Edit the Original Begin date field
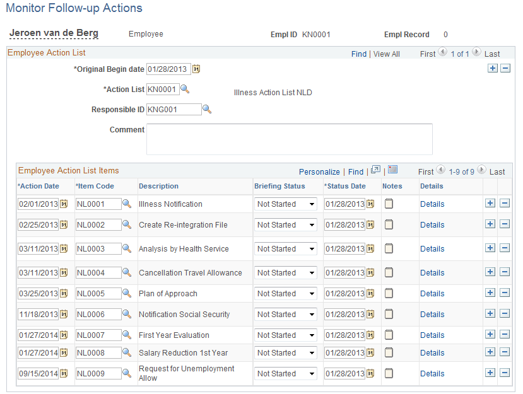 click(167, 69)
